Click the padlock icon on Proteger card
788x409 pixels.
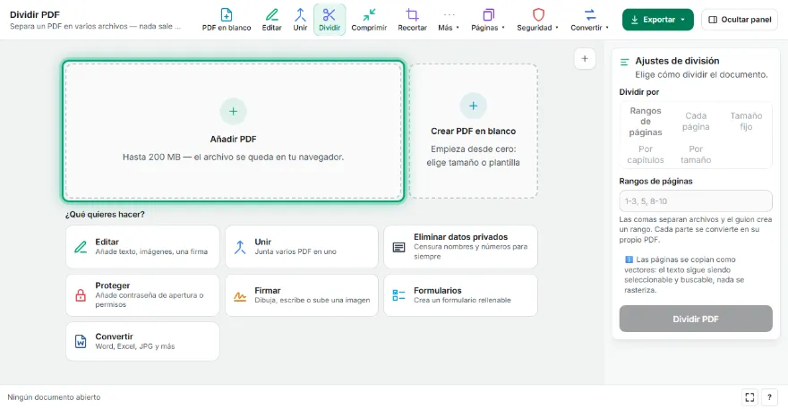81,295
